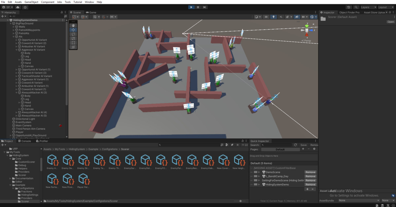This screenshot has width=396, height=207.
Task: Toggle scene audio
Action: [281, 17]
